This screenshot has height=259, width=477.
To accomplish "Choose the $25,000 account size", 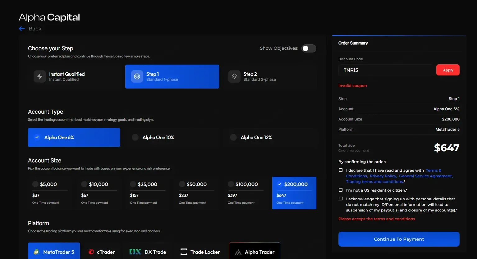I will click(148, 193).
